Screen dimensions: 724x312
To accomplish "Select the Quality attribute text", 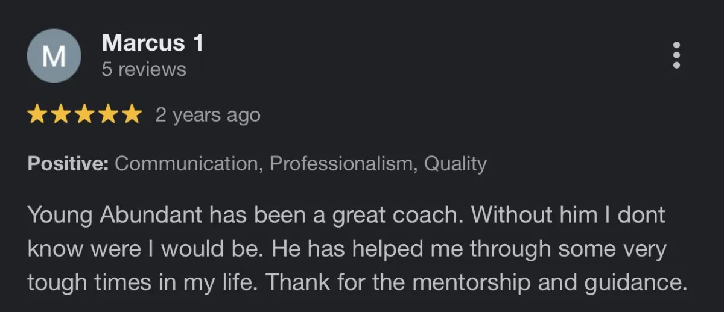I will click(456, 164).
